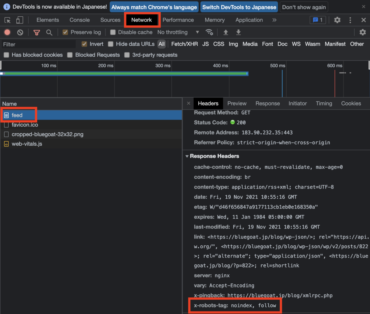Screen dimensions: 370x314
Task: Switch to the Preview tab
Action: click(x=237, y=103)
